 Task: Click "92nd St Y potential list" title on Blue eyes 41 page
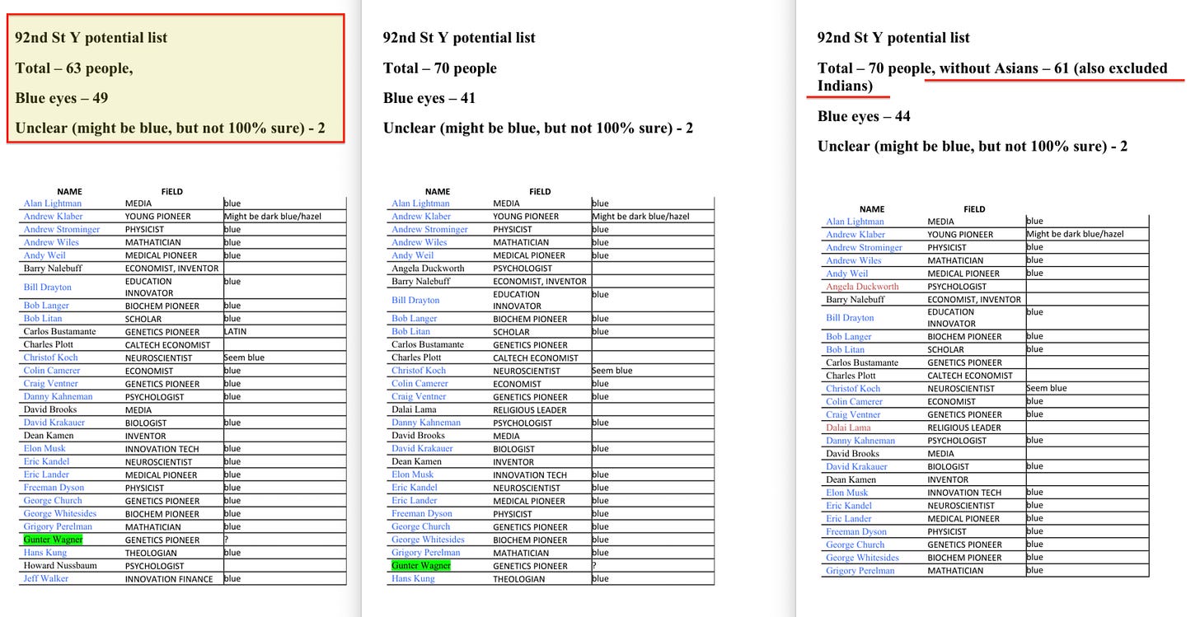pyautogui.click(x=459, y=38)
